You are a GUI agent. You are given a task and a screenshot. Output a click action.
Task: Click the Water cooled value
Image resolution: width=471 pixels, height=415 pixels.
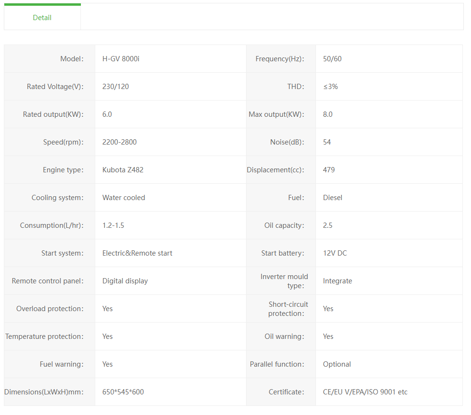click(x=123, y=198)
